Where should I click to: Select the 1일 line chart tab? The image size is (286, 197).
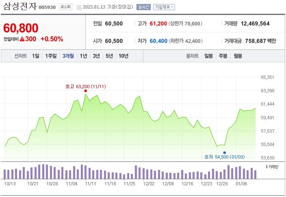(x=36, y=56)
